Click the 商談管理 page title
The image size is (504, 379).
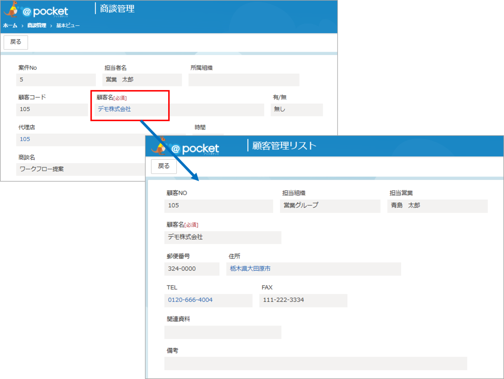117,9
